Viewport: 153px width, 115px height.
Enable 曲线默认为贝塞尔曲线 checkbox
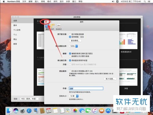[70, 56]
